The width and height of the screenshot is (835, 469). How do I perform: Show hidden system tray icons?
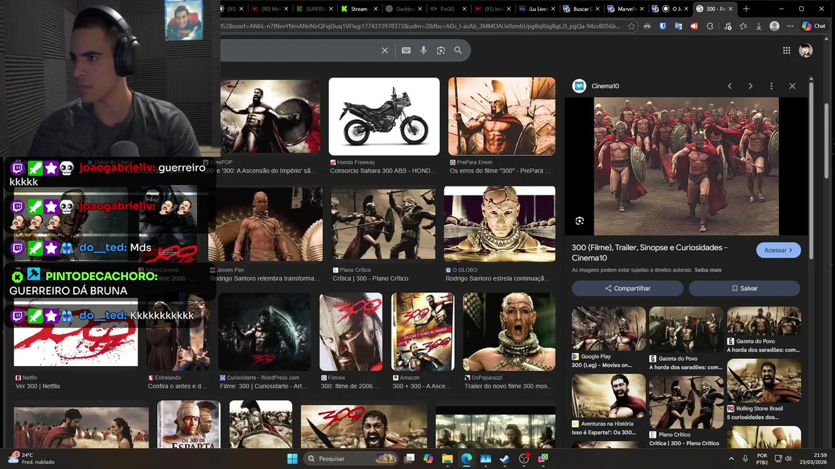731,459
